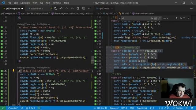Toggle find in selection icon
This screenshot has height=110, width=196.
click(x=184, y=18)
